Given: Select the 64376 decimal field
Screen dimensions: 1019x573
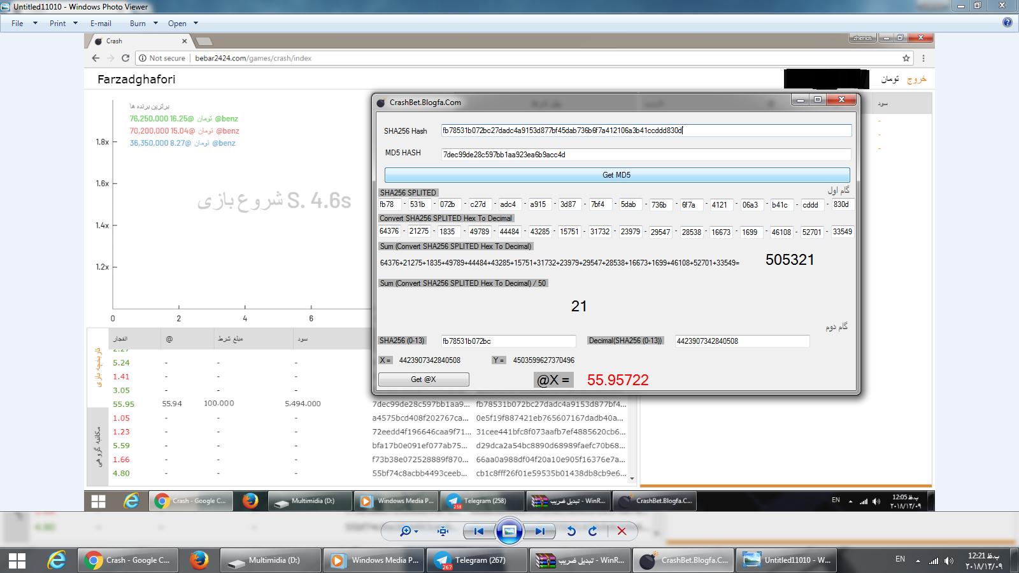Looking at the screenshot, I should (389, 232).
